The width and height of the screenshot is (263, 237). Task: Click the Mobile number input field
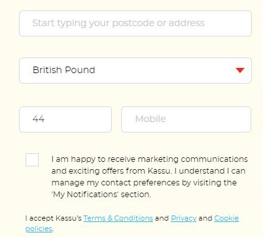pos(186,119)
